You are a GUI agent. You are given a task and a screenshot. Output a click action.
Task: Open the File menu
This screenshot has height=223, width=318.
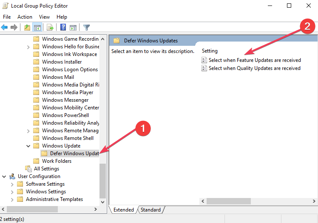click(x=7, y=17)
